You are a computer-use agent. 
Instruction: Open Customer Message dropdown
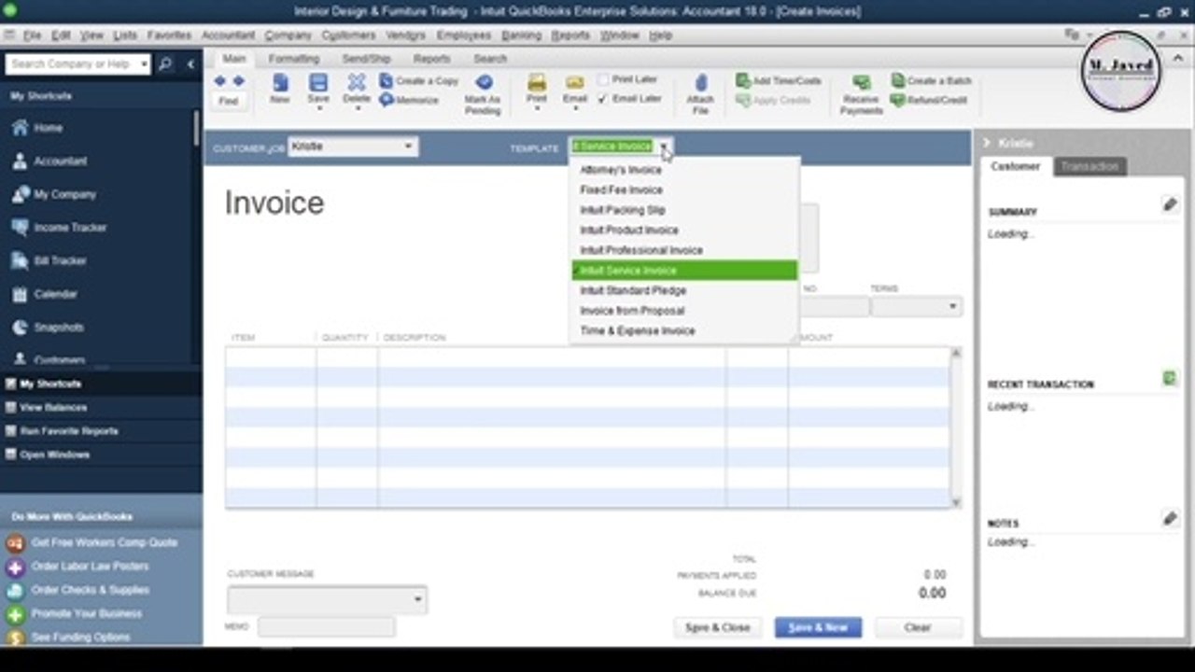417,599
